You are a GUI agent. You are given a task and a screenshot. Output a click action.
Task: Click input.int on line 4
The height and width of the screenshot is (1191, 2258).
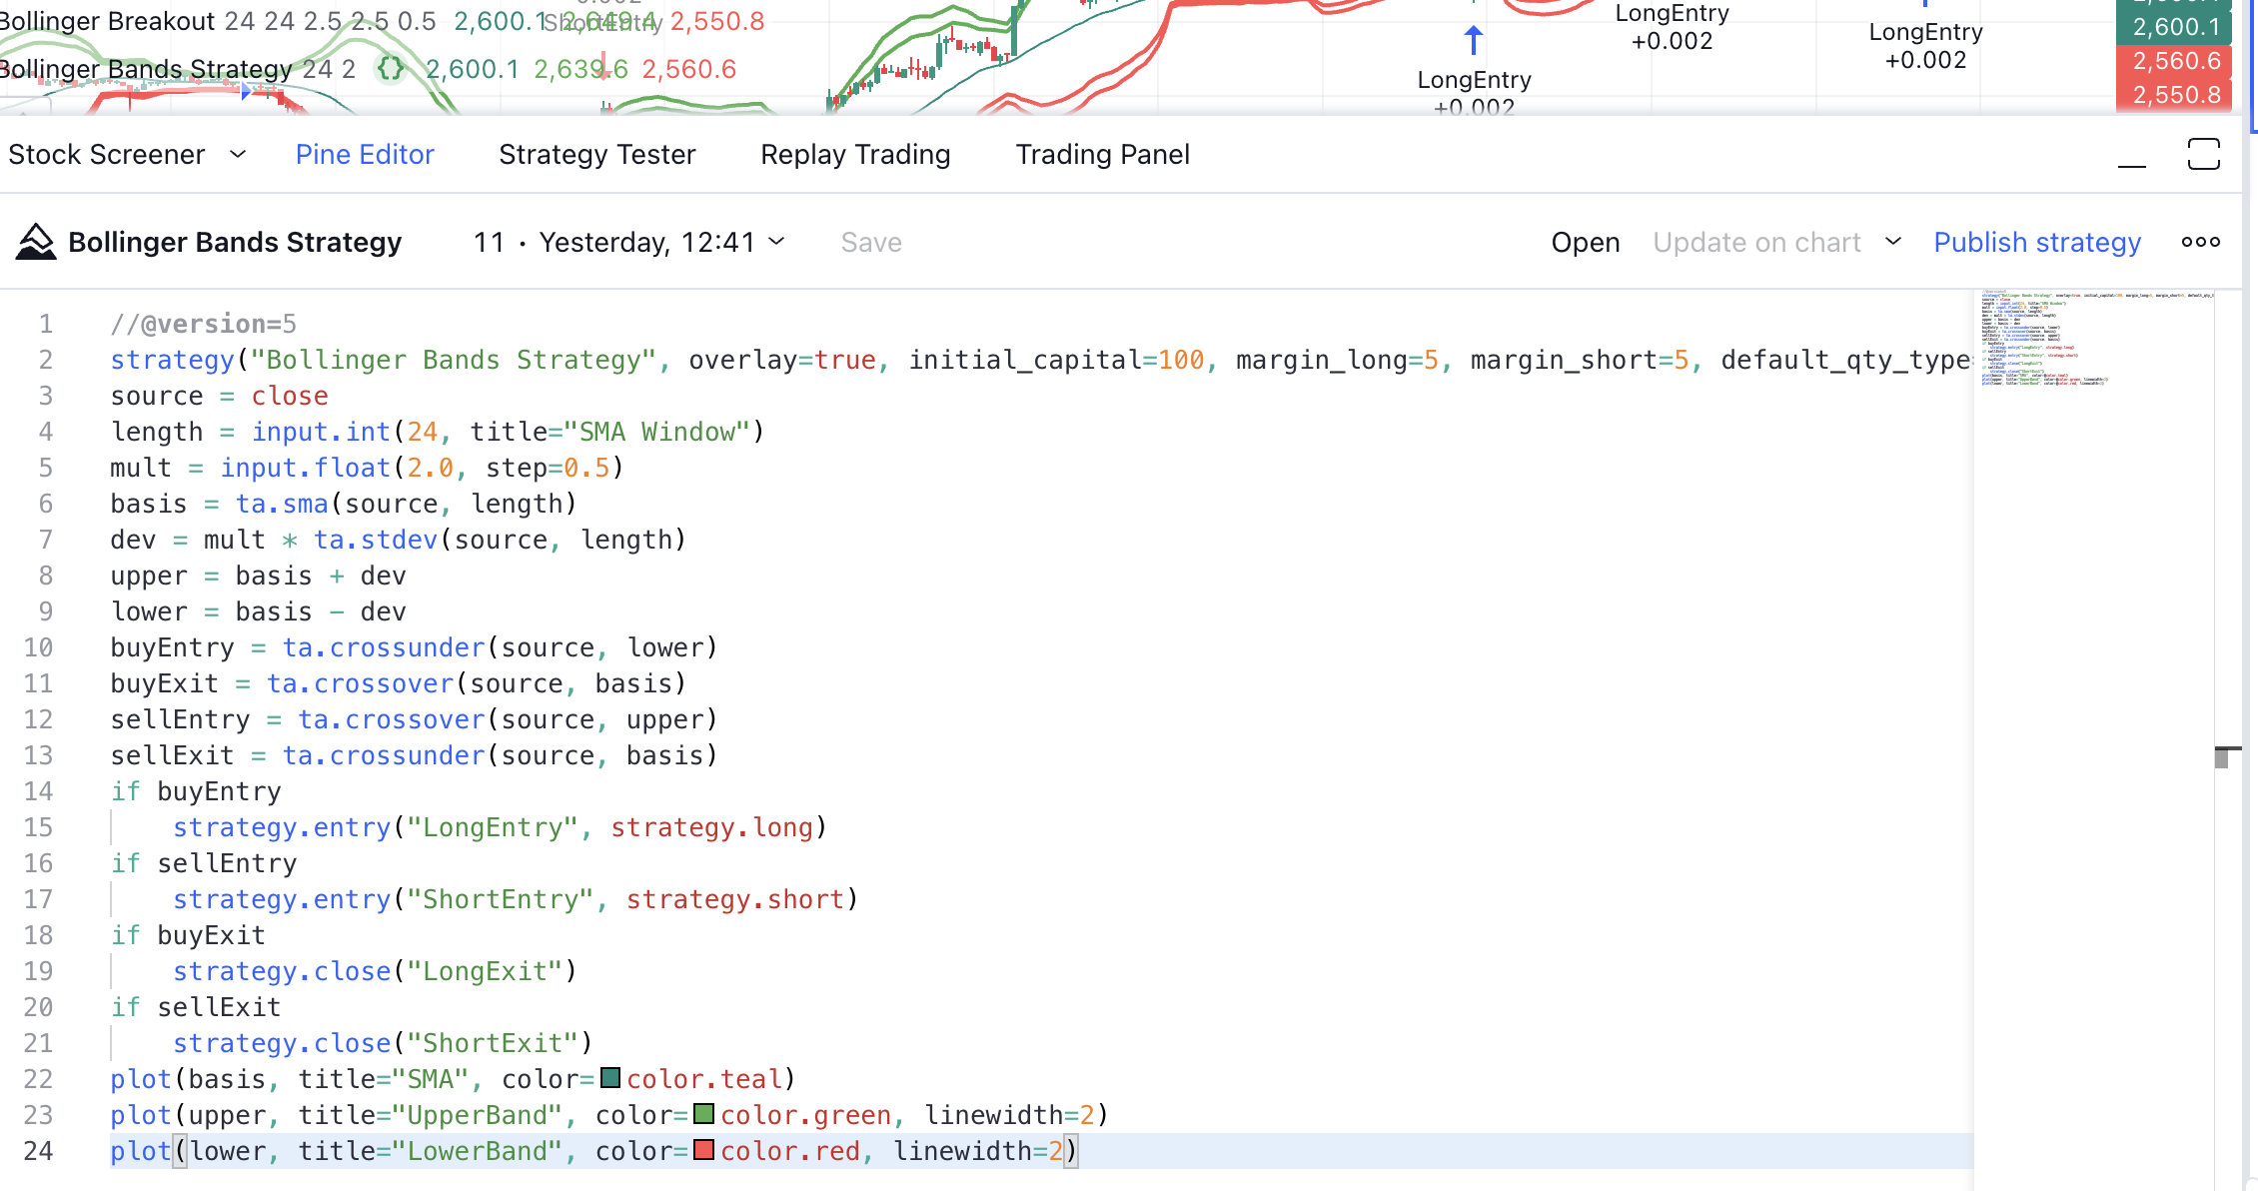pyautogui.click(x=321, y=432)
